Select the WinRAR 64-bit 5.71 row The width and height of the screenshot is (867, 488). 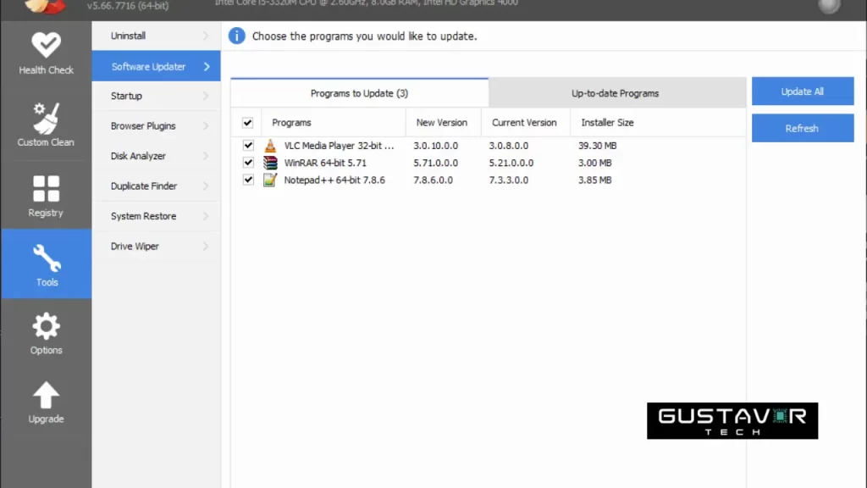point(489,163)
